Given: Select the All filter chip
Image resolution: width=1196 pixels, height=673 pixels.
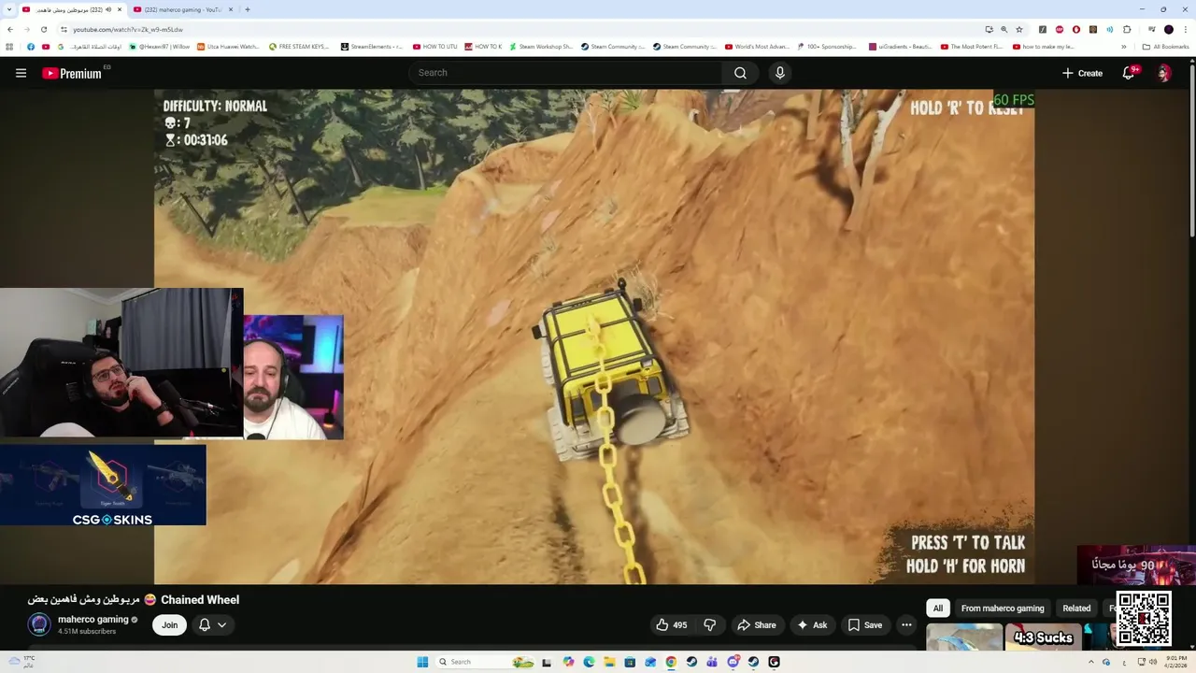Looking at the screenshot, I should [x=938, y=609].
